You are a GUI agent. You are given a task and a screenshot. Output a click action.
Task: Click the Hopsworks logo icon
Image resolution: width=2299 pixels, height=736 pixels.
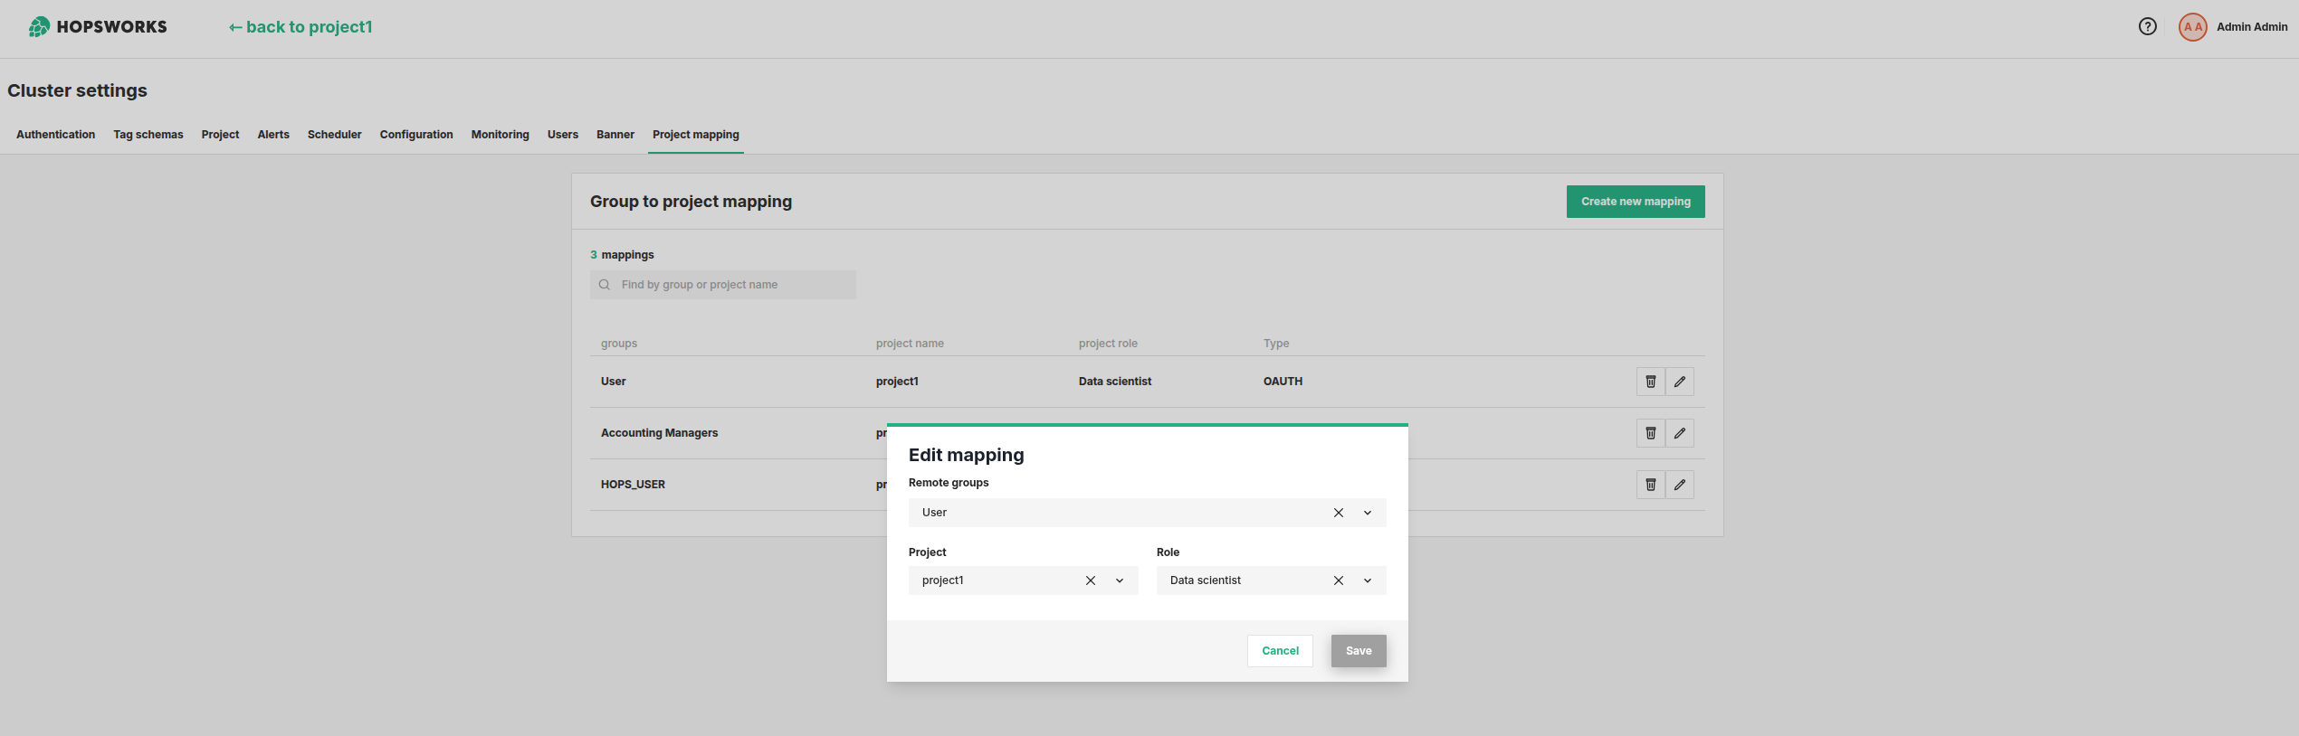[39, 27]
